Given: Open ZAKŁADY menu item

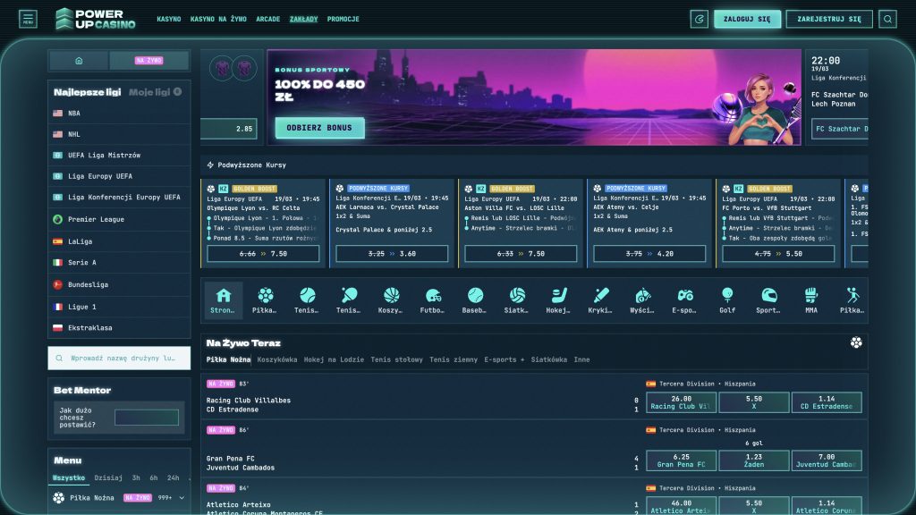Looking at the screenshot, I should coord(304,20).
